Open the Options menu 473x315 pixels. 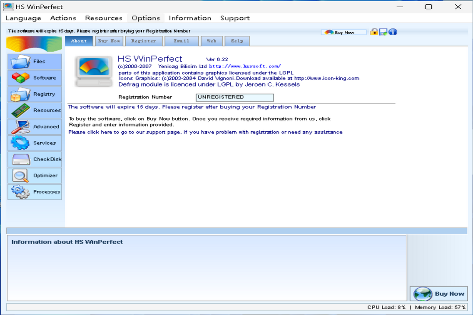click(145, 18)
